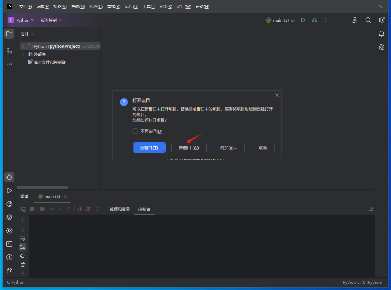Open the VCS(S) menu

(x=166, y=6)
